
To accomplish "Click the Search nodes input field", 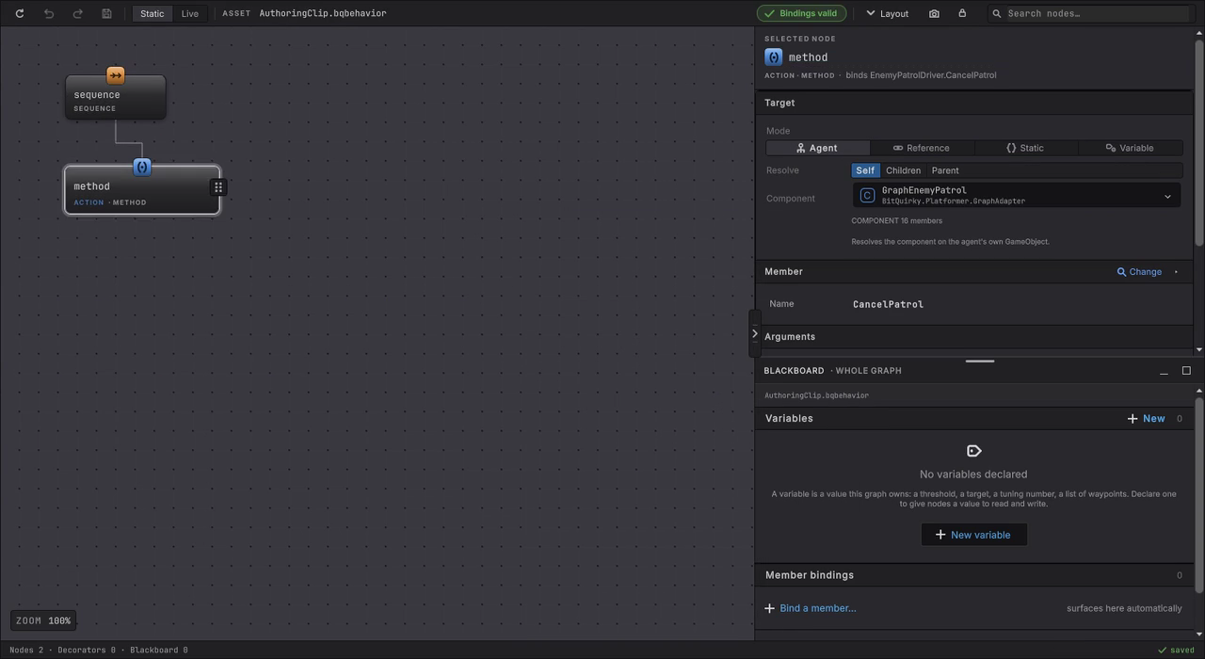I will (1097, 13).
